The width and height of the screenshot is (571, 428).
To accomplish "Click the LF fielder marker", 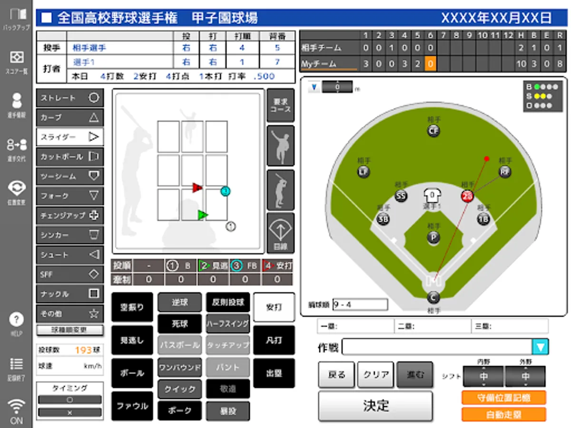I will [x=364, y=172].
